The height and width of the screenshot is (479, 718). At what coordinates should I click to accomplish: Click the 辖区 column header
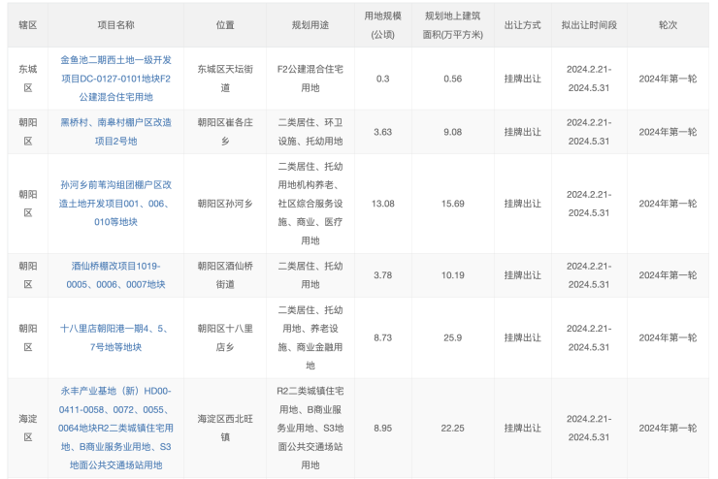point(27,24)
